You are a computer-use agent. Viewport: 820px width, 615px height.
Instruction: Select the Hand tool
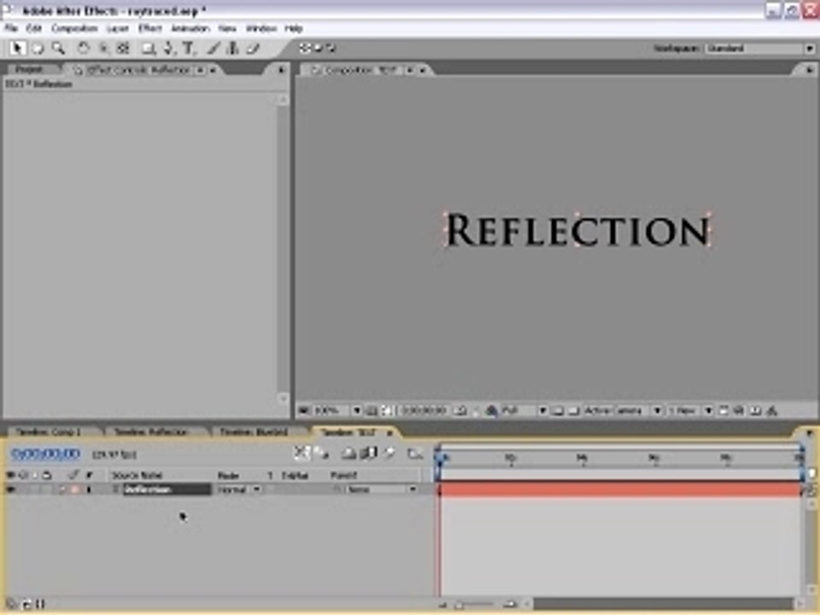38,49
